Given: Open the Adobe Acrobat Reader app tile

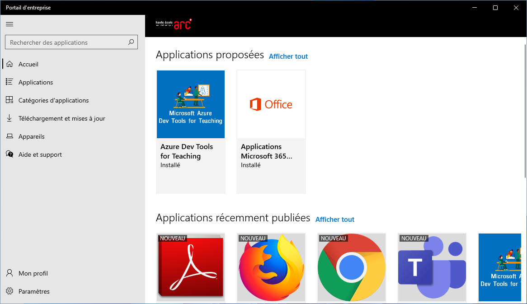Looking at the screenshot, I should coord(191,267).
